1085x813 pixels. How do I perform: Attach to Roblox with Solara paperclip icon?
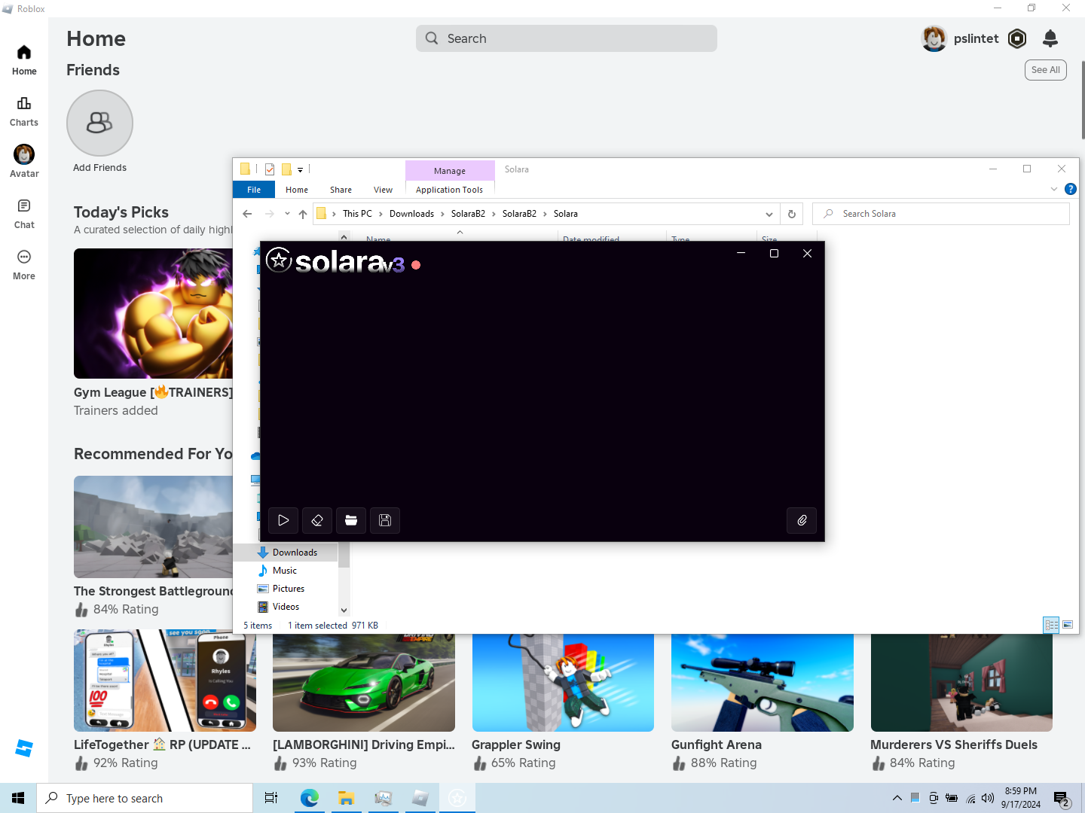(802, 520)
